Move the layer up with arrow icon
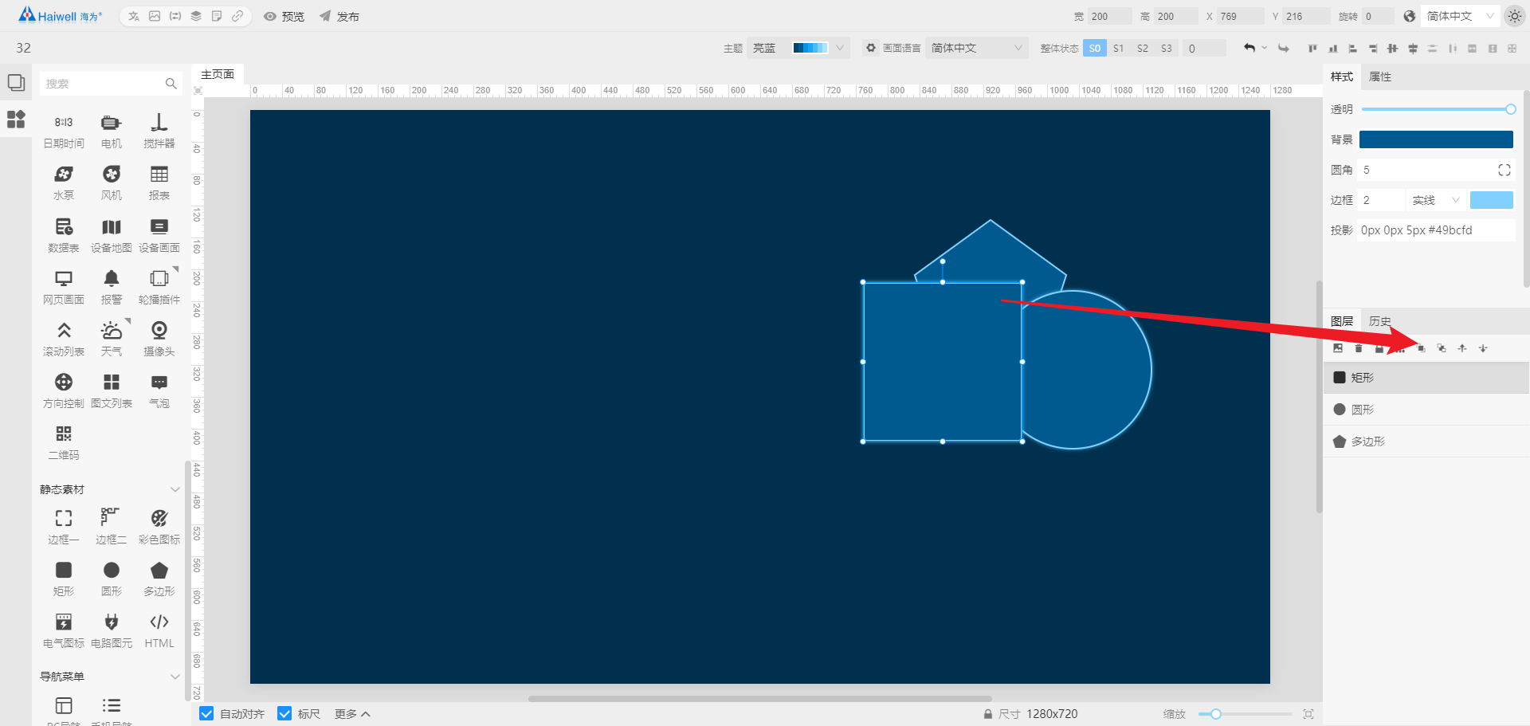 click(1462, 348)
